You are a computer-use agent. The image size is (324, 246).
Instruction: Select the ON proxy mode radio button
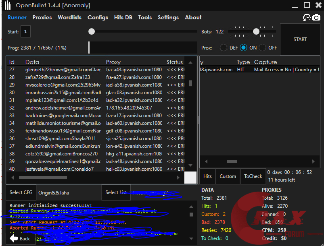point(243,48)
